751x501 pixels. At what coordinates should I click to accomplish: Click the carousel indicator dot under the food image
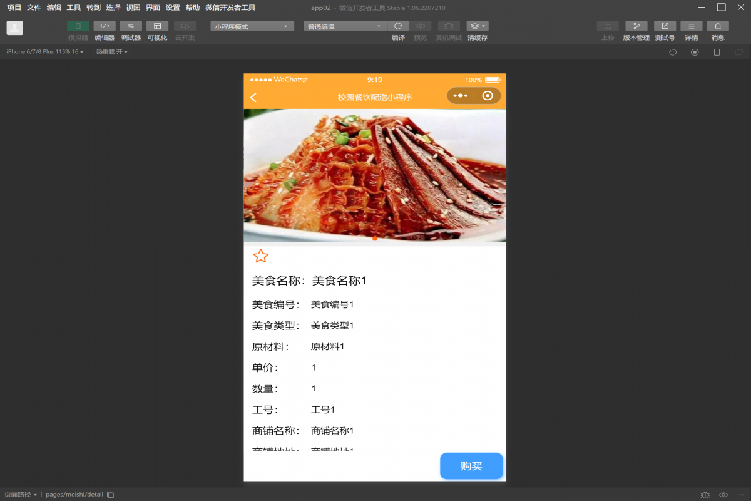pyautogui.click(x=374, y=239)
